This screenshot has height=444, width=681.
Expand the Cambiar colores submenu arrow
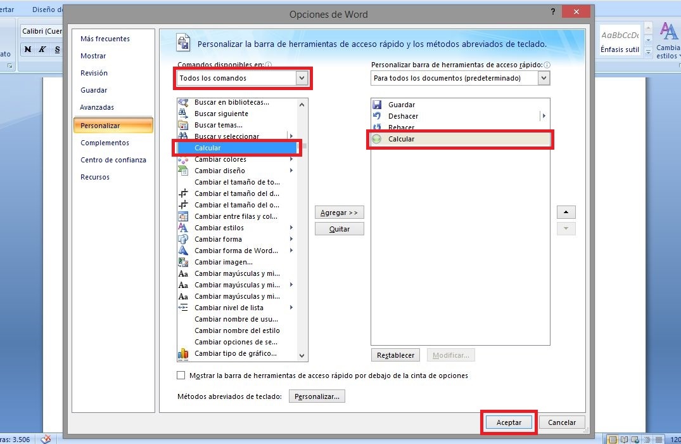click(291, 159)
